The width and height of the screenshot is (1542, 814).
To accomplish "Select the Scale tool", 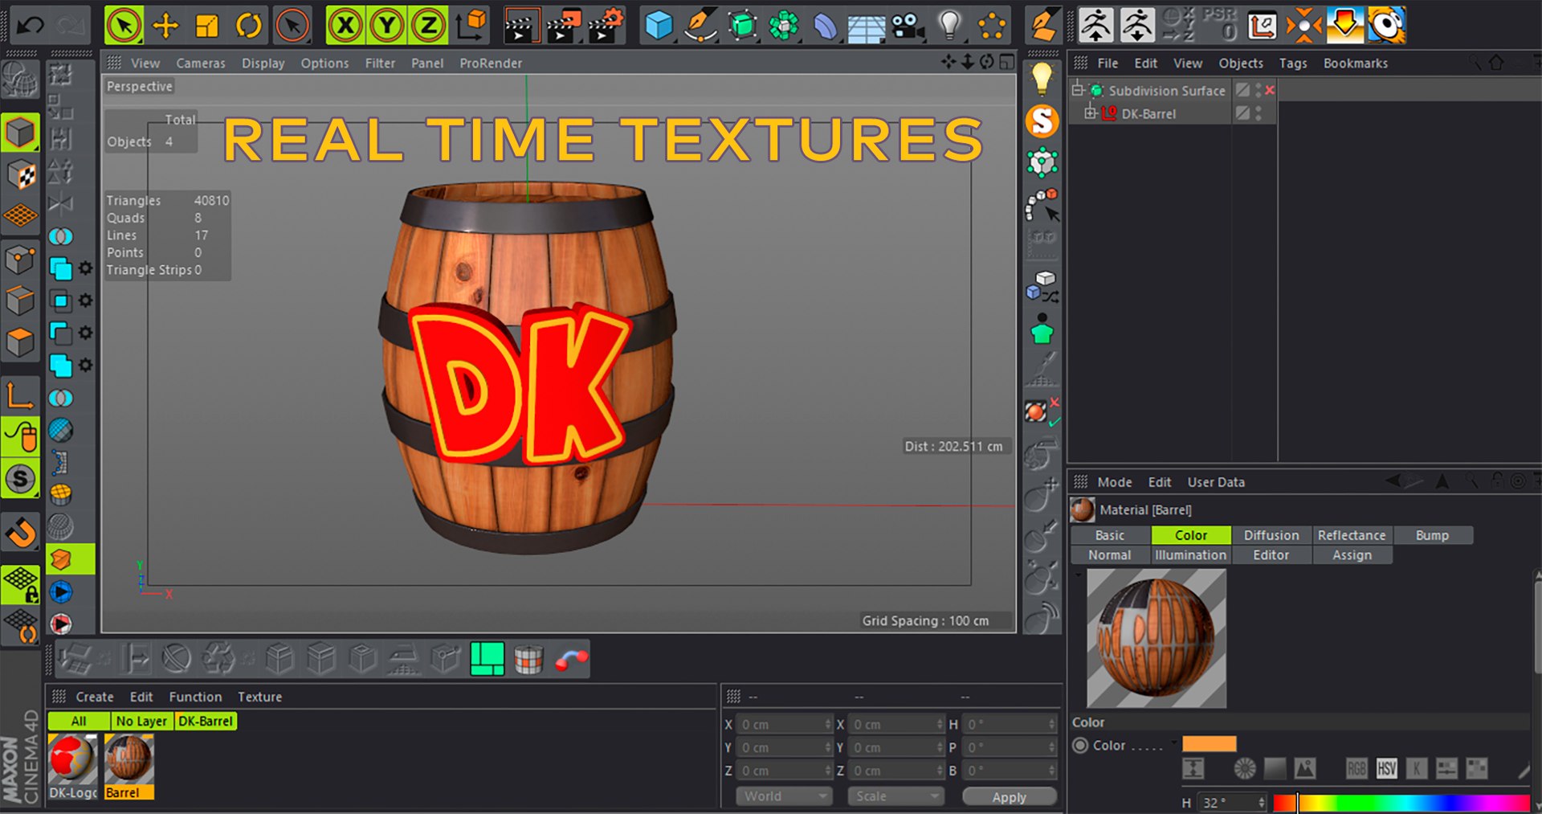I will [207, 26].
